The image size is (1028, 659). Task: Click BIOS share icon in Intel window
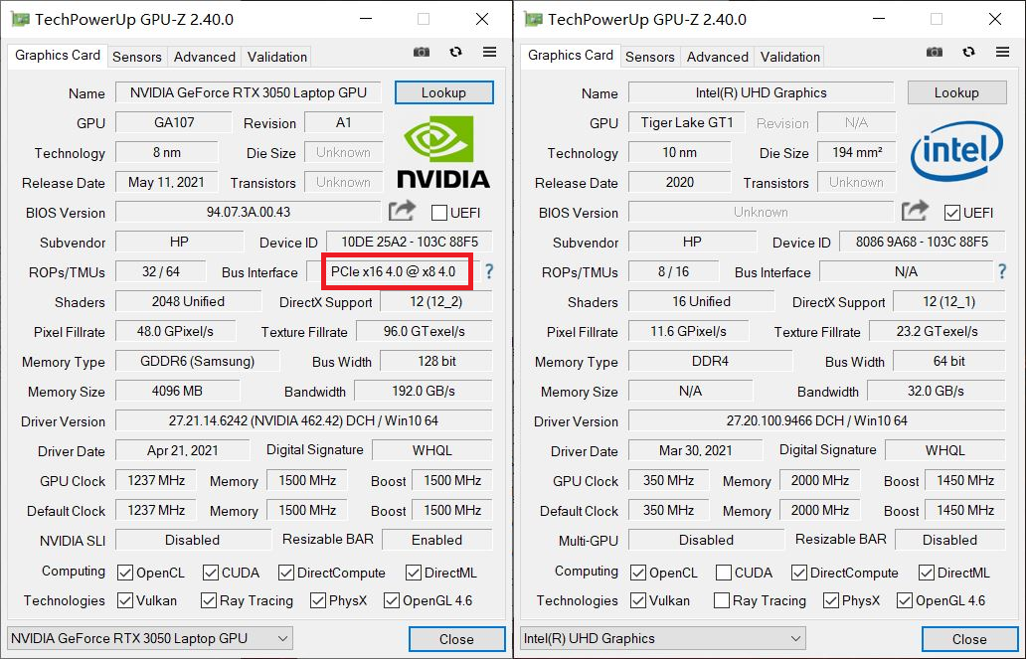click(915, 211)
